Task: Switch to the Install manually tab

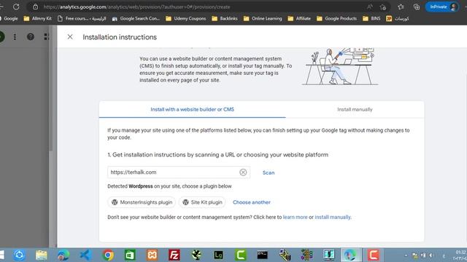Action: [x=355, y=109]
